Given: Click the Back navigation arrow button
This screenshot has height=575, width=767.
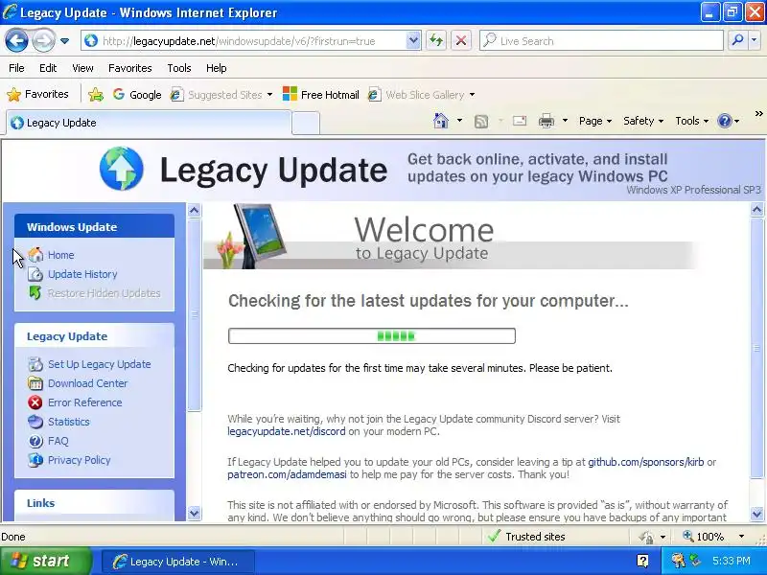Looking at the screenshot, I should coord(16,40).
